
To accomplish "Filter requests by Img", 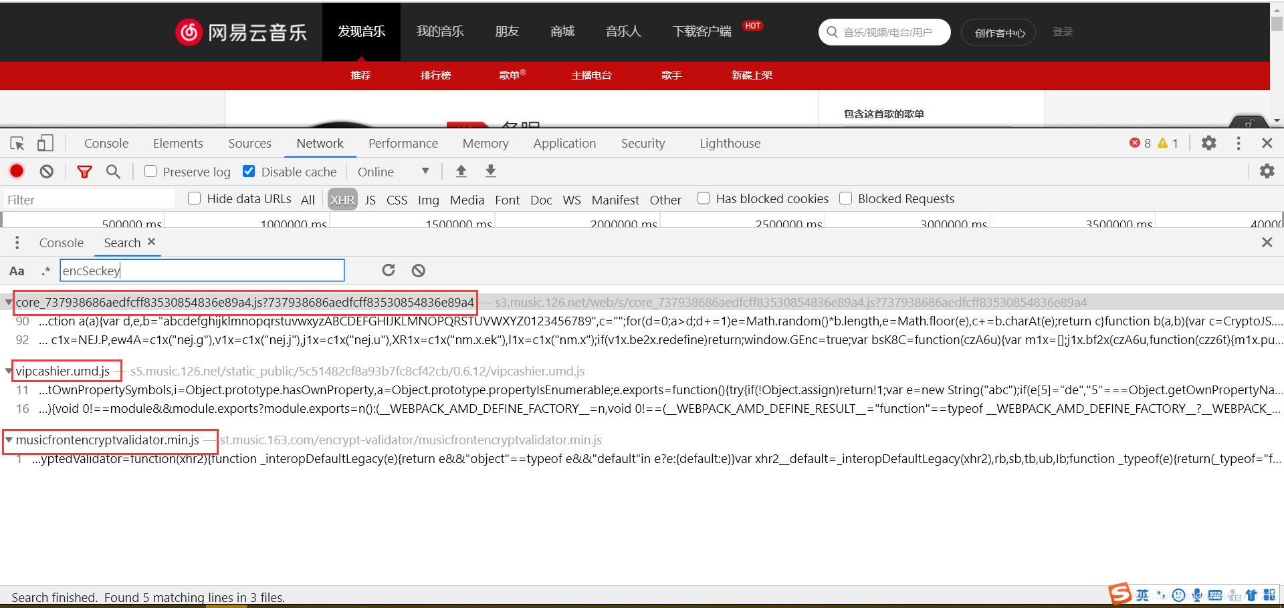I will pyautogui.click(x=429, y=200).
